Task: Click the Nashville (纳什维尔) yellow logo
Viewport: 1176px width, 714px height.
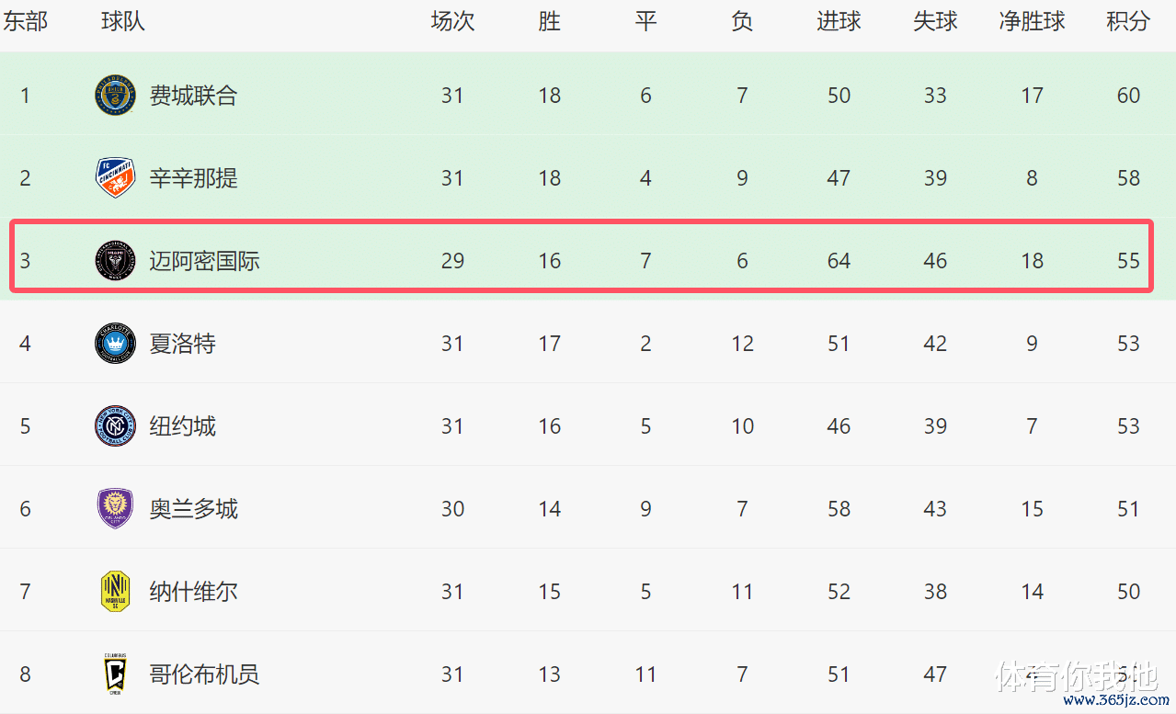Action: 115,592
